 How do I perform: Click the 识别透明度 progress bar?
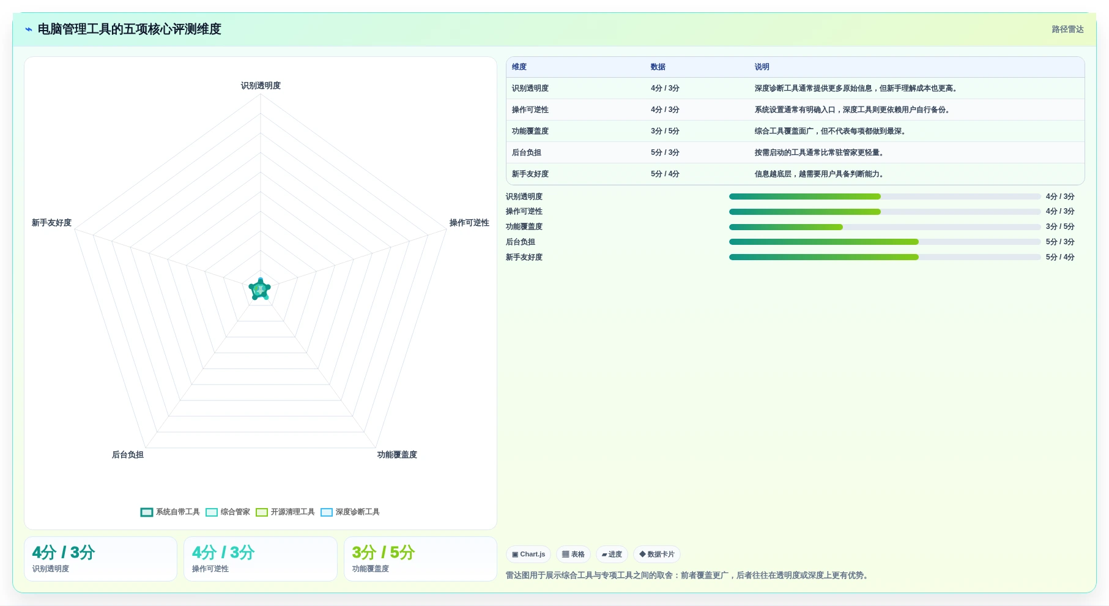pos(885,196)
